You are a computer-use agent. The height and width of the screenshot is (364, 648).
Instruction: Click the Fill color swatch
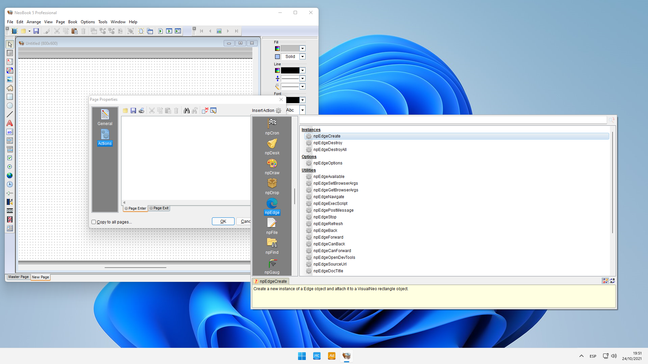290,49
